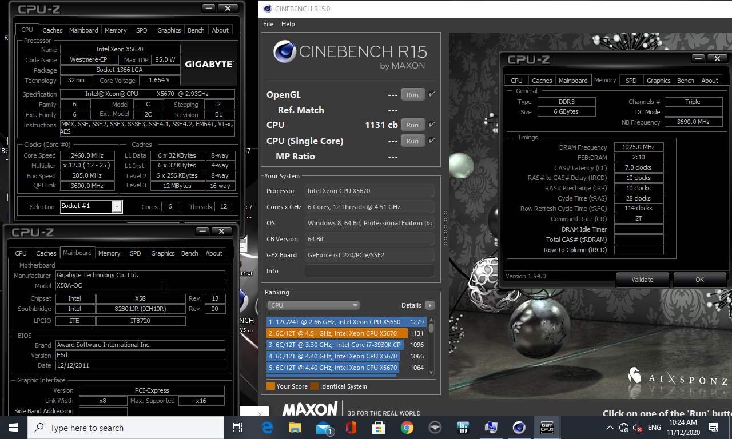Viewport: 732px width, 439px height.
Task: Minimize the CPU-Z Memory window
Action: pos(698,59)
